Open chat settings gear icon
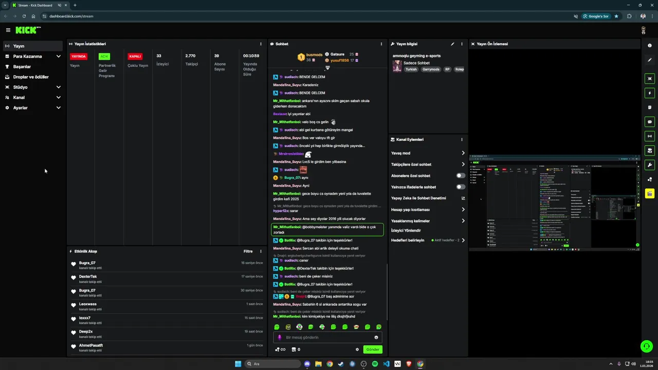 pos(357,349)
